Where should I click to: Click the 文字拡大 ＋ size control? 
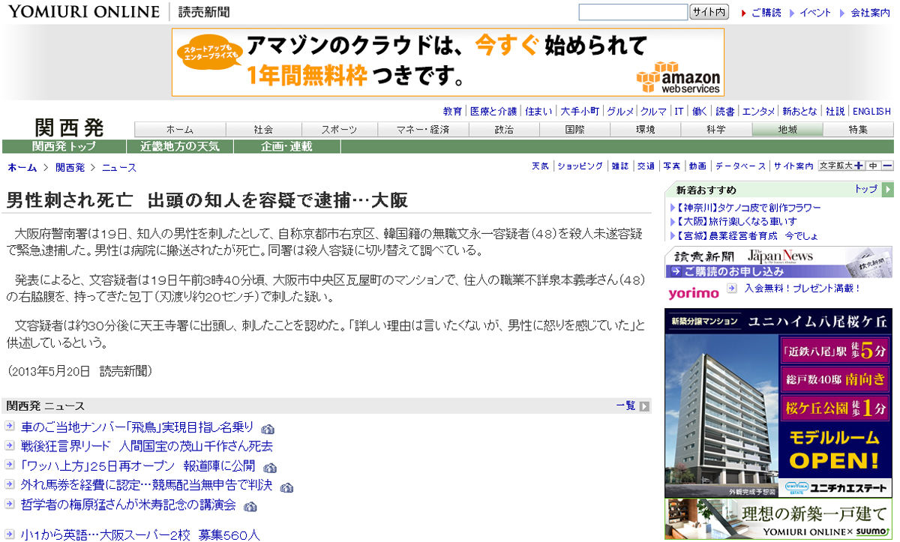859,166
